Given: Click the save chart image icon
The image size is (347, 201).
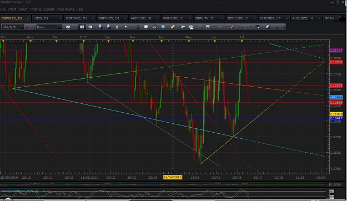Looking at the screenshot, I should (208, 27).
